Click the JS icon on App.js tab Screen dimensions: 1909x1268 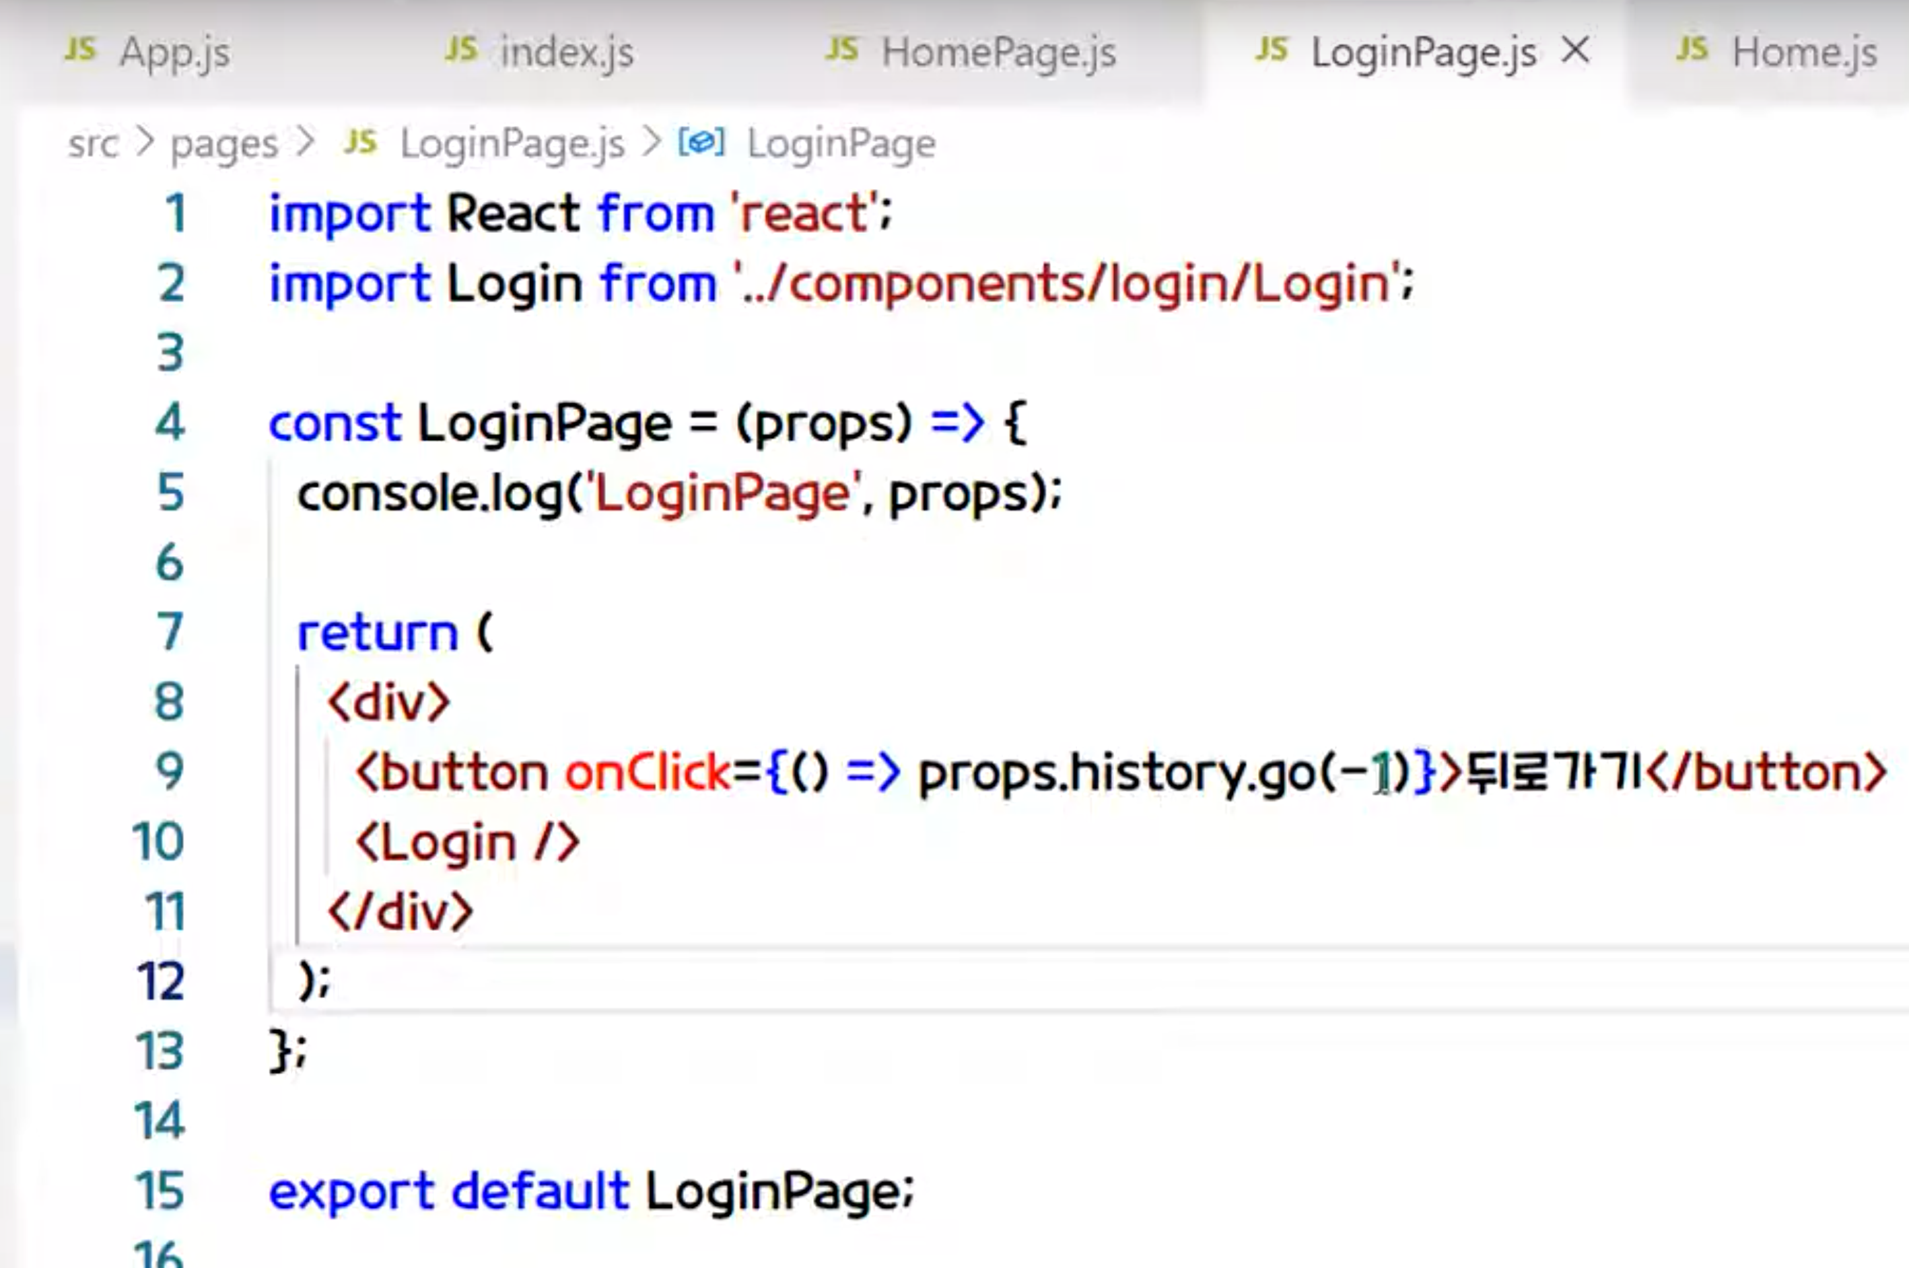[x=80, y=49]
